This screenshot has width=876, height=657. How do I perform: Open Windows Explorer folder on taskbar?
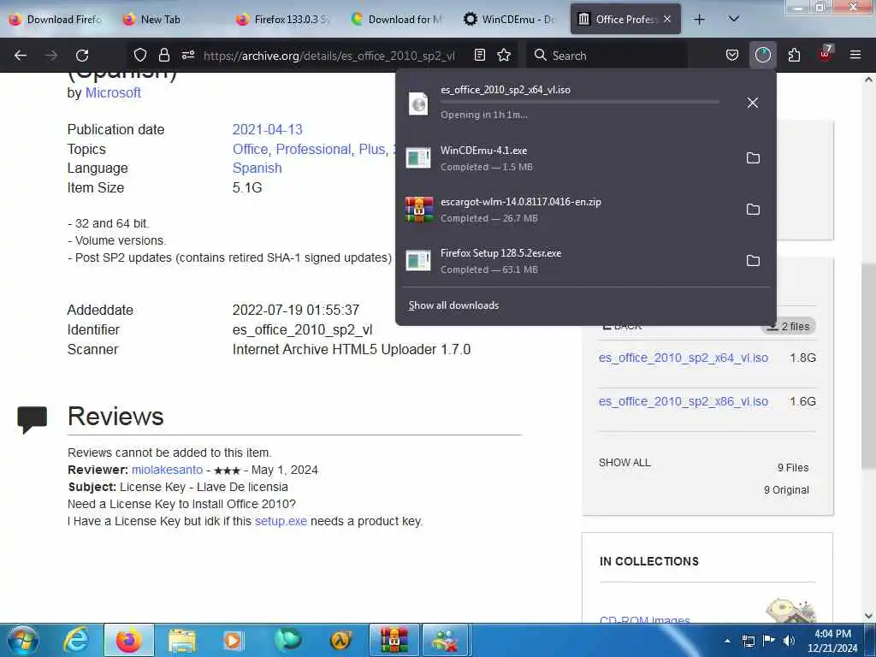182,640
